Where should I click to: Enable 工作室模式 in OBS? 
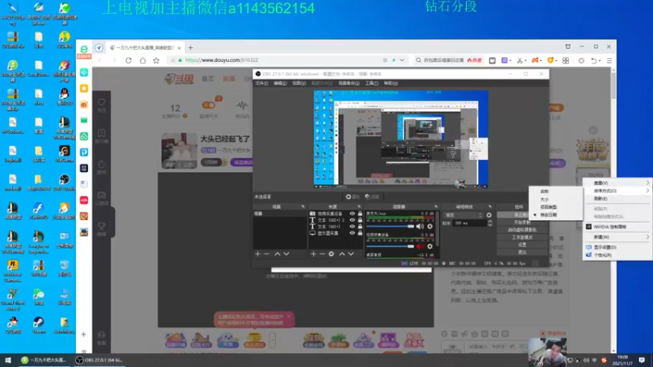point(522,237)
